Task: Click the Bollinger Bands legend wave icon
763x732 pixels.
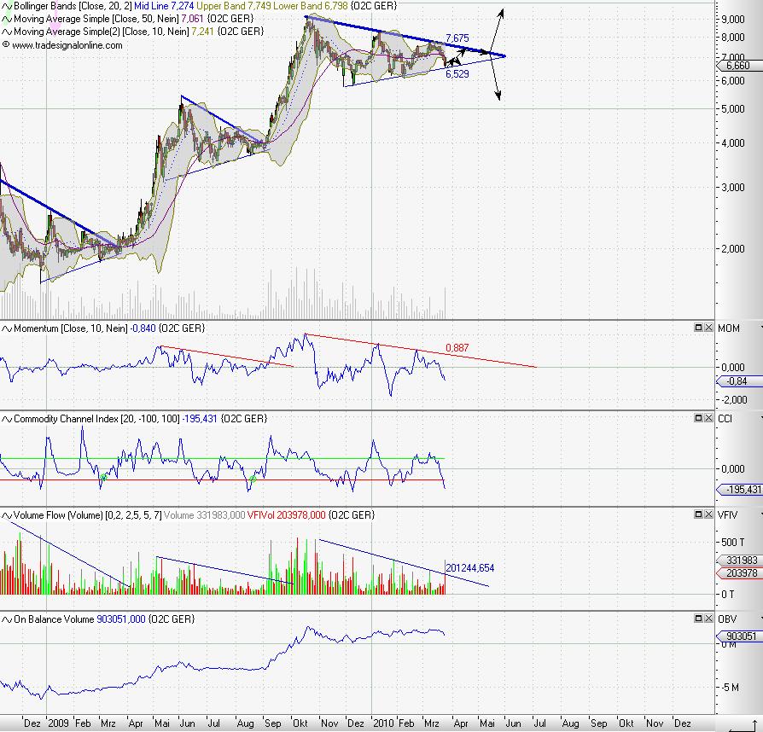Action: [7, 5]
